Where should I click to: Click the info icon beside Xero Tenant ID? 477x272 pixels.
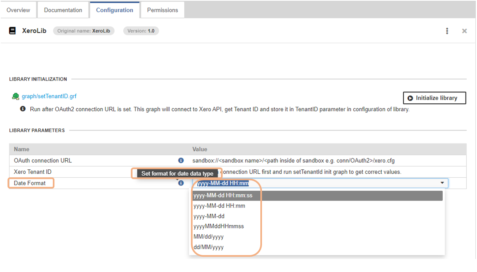point(181,172)
